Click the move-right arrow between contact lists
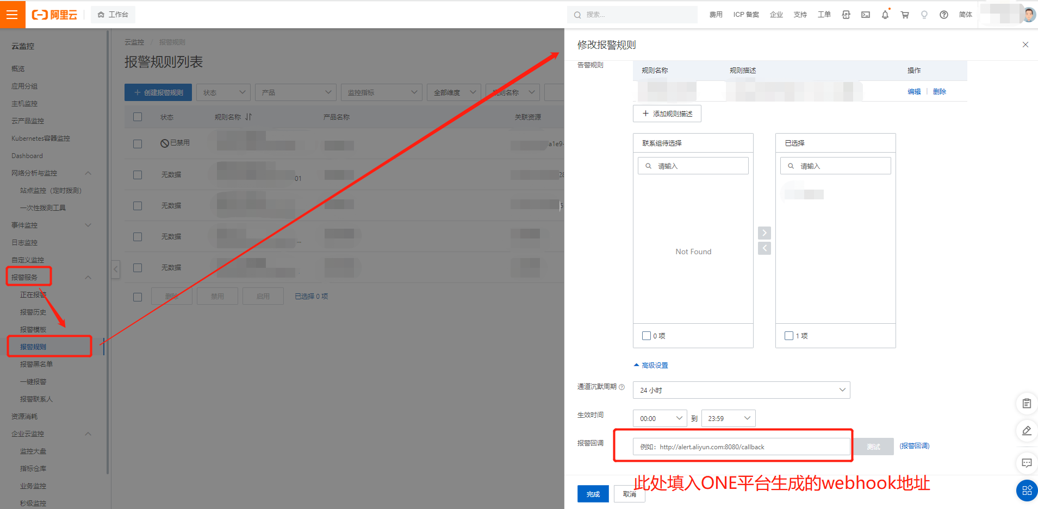The image size is (1038, 509). pyautogui.click(x=764, y=233)
